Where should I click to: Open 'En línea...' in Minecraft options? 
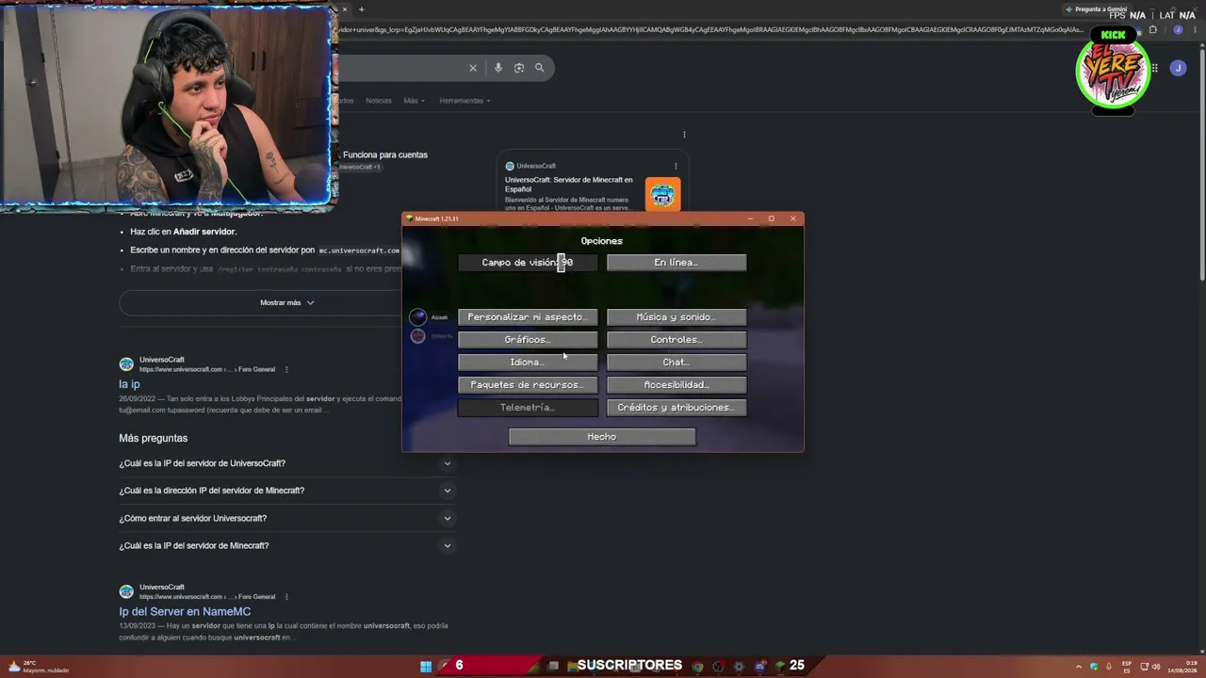click(x=676, y=263)
